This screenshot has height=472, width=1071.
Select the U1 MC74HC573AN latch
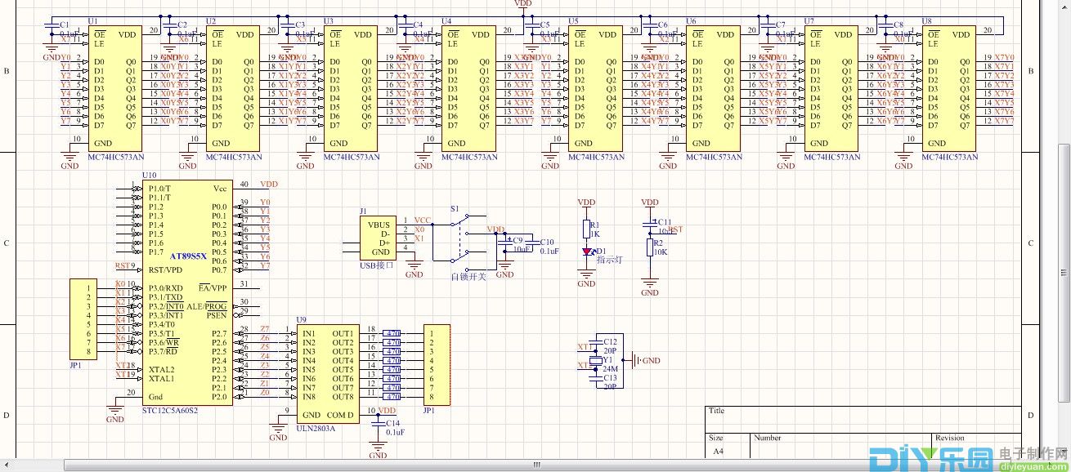click(x=114, y=88)
